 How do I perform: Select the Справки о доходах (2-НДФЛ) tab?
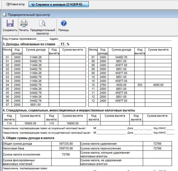click(x=59, y=4)
